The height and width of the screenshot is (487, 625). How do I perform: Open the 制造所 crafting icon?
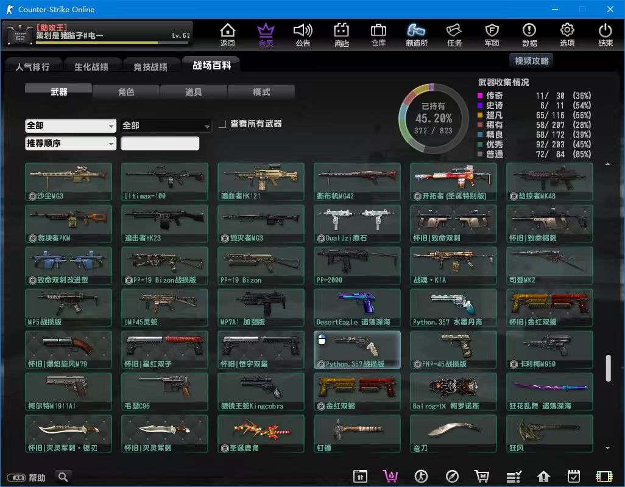coord(417,35)
